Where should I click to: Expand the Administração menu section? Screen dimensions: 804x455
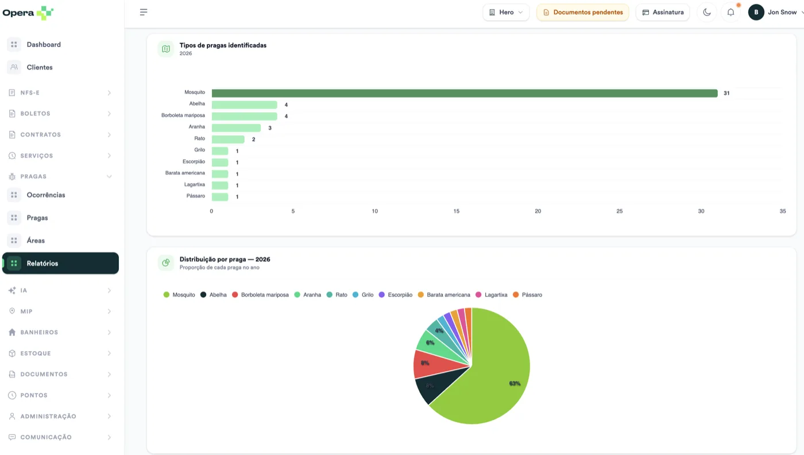pos(61,416)
